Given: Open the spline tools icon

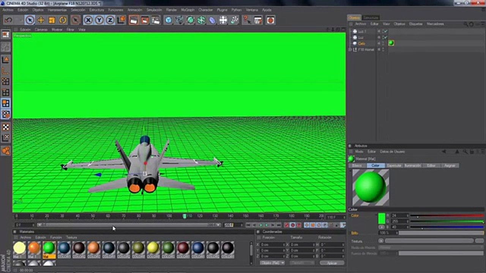Looking at the screenshot, I should [x=180, y=20].
